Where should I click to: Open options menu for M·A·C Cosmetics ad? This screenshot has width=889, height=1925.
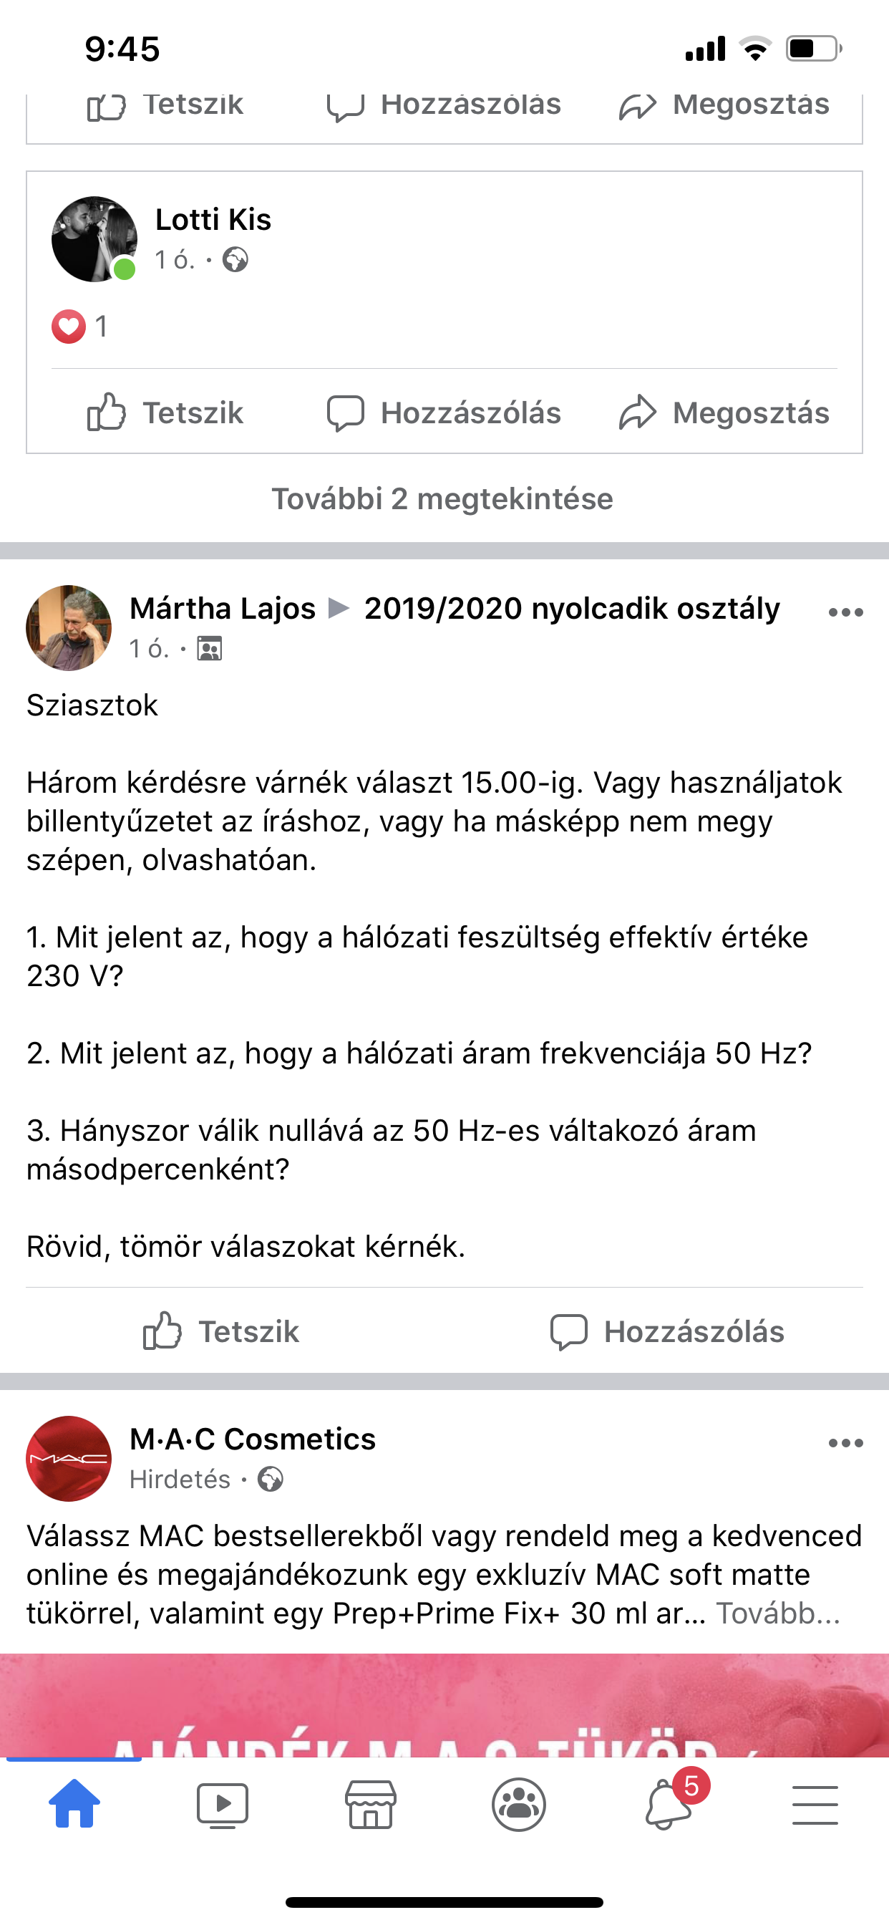pyautogui.click(x=845, y=1443)
